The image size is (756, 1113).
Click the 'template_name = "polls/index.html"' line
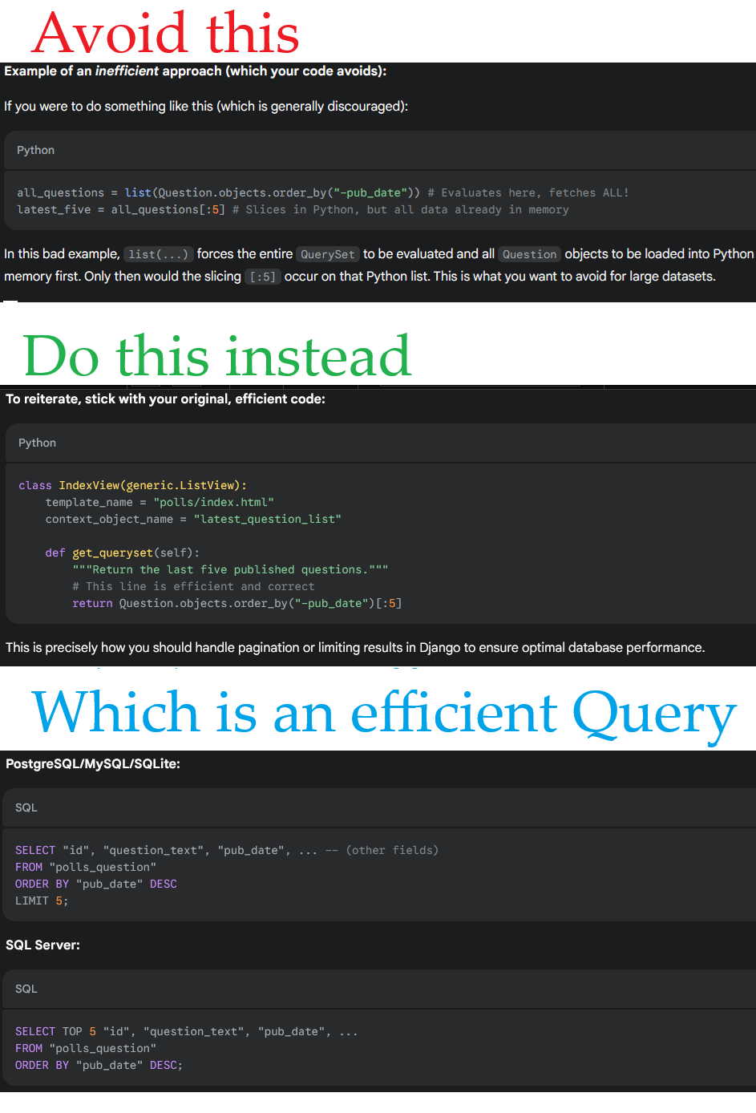click(x=160, y=502)
